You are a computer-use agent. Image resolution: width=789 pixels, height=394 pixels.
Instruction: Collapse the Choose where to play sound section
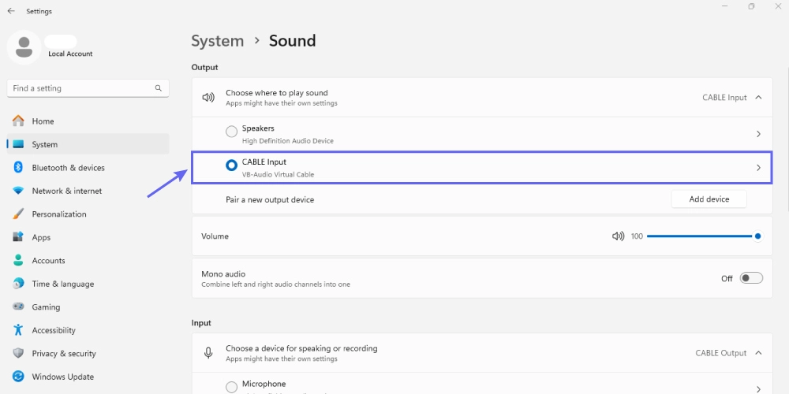758,98
